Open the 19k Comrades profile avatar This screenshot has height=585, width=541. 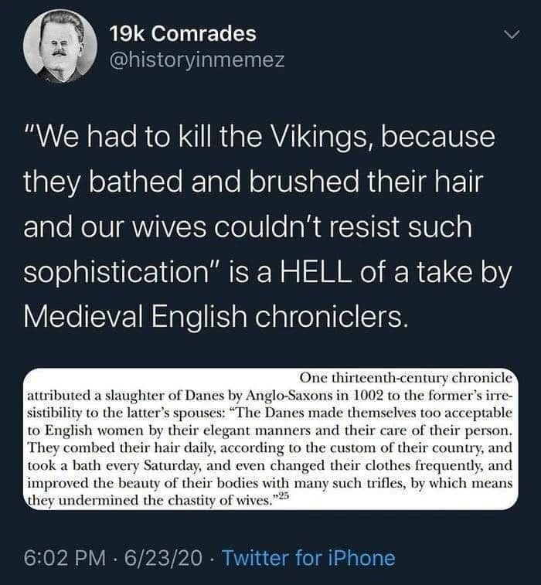coord(60,46)
